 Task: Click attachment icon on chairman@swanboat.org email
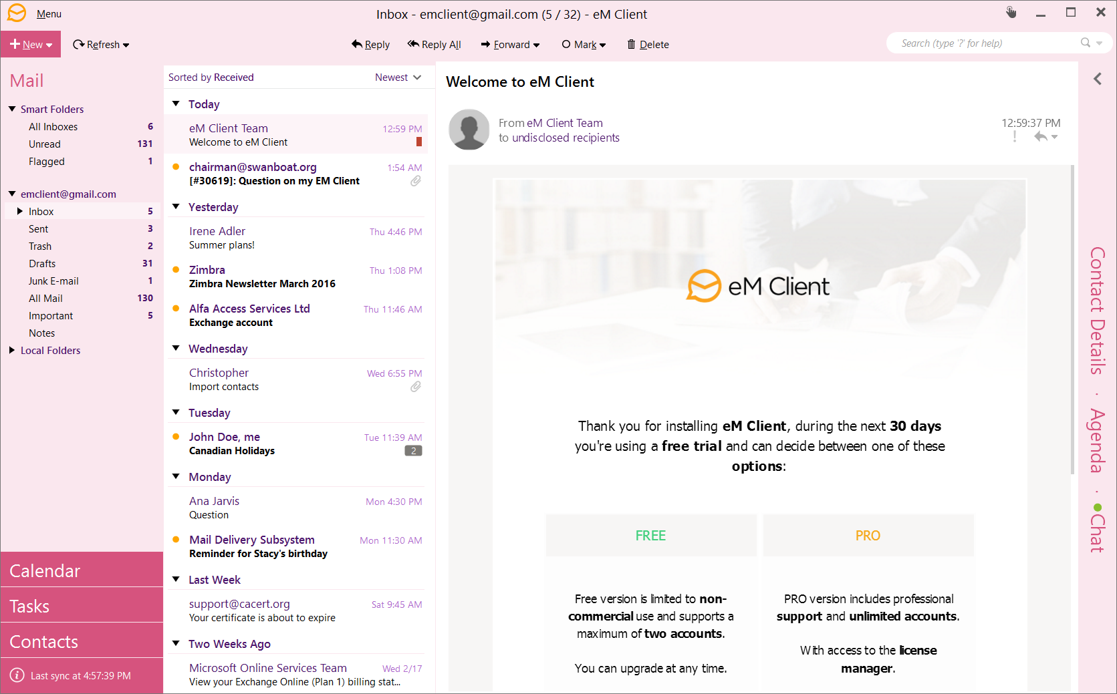pyautogui.click(x=416, y=181)
